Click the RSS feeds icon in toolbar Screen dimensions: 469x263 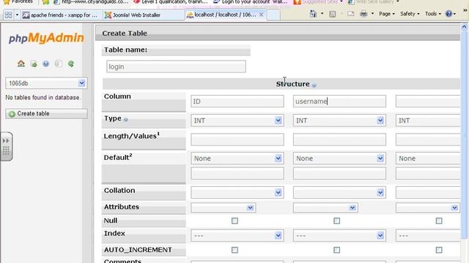point(332,14)
